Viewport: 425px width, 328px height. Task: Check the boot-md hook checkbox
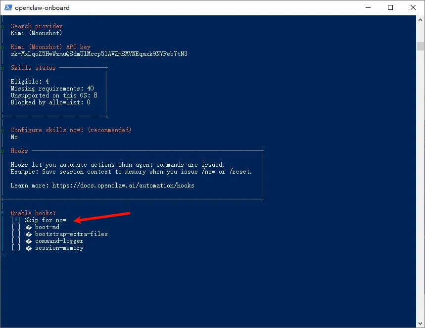coord(16,227)
